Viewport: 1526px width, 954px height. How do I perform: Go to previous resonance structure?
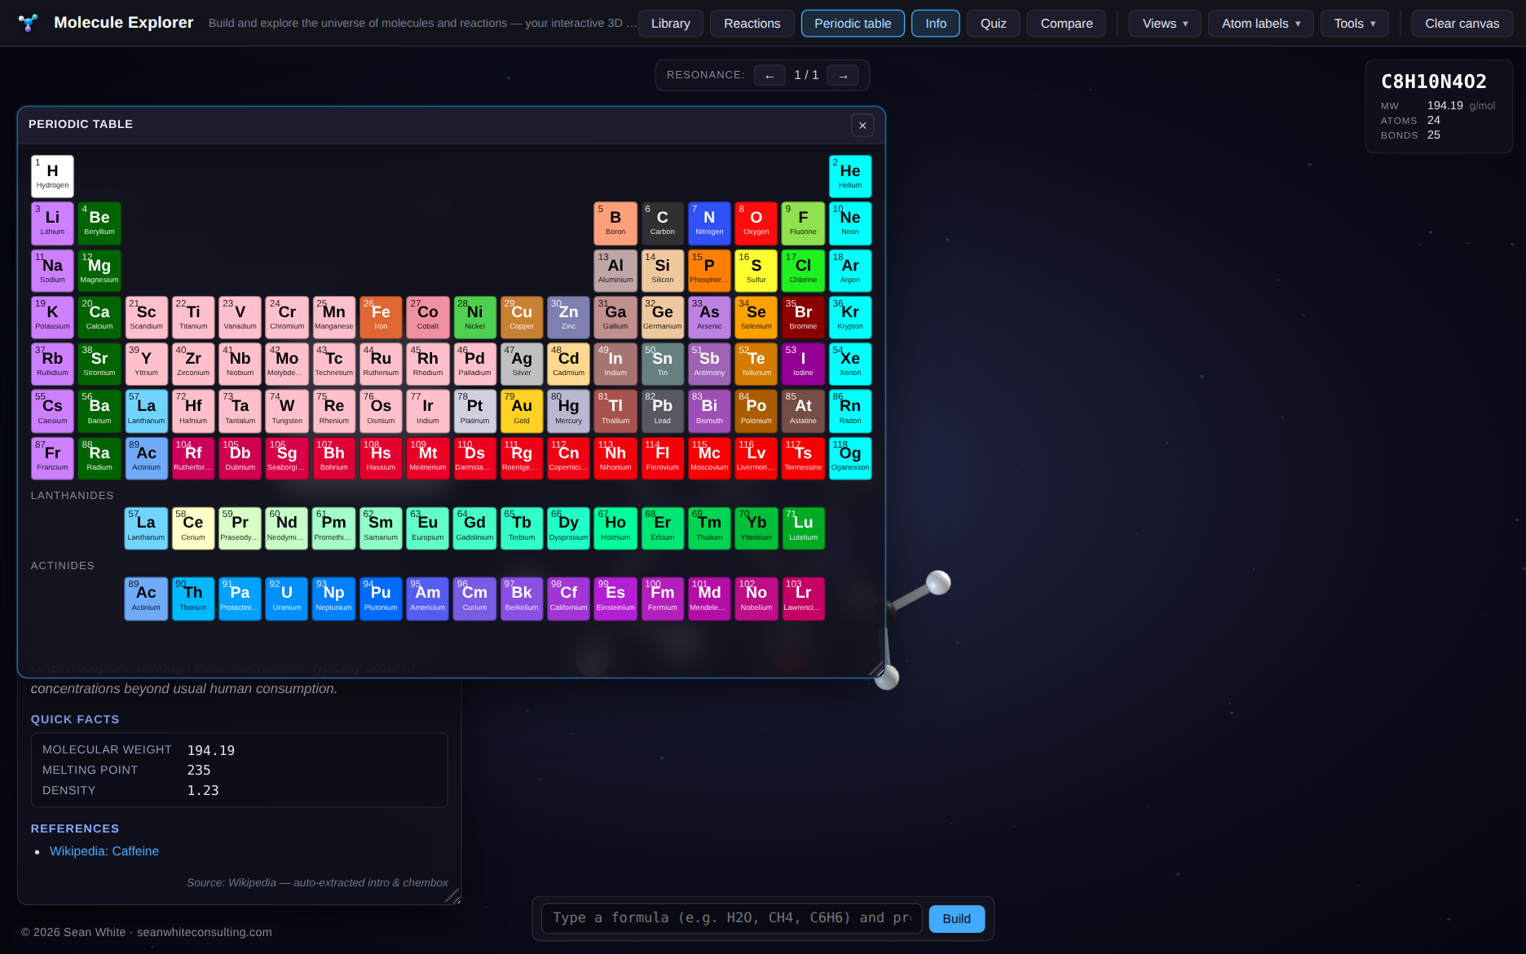pyautogui.click(x=770, y=76)
